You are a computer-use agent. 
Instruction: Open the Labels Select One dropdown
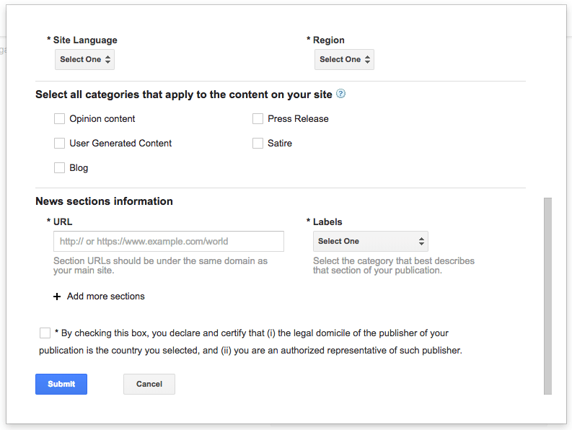pos(370,241)
